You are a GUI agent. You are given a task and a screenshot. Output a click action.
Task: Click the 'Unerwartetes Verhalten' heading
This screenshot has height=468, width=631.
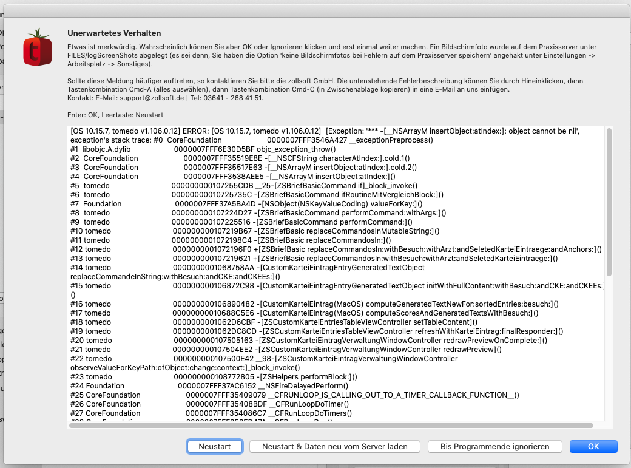click(114, 33)
